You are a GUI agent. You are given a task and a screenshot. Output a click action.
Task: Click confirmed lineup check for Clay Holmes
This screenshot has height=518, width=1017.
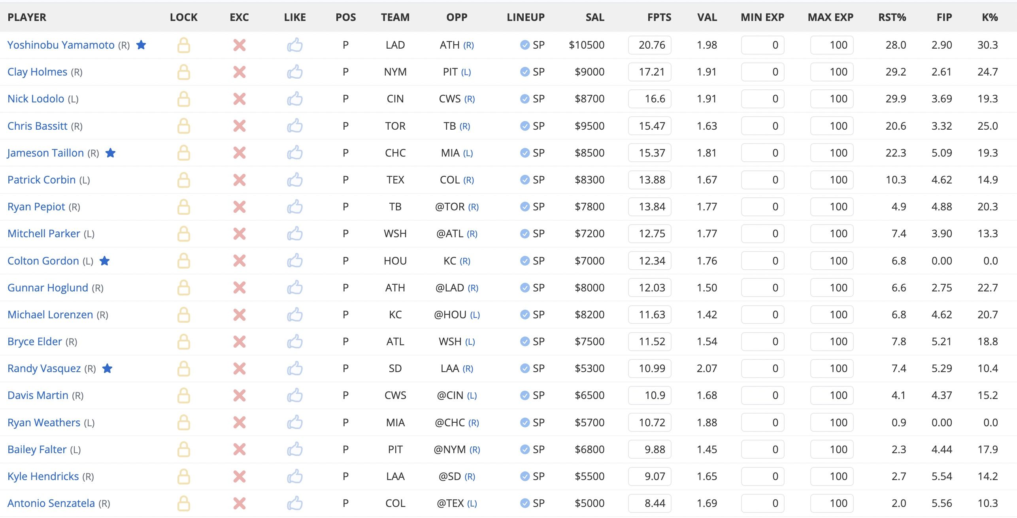click(x=525, y=72)
